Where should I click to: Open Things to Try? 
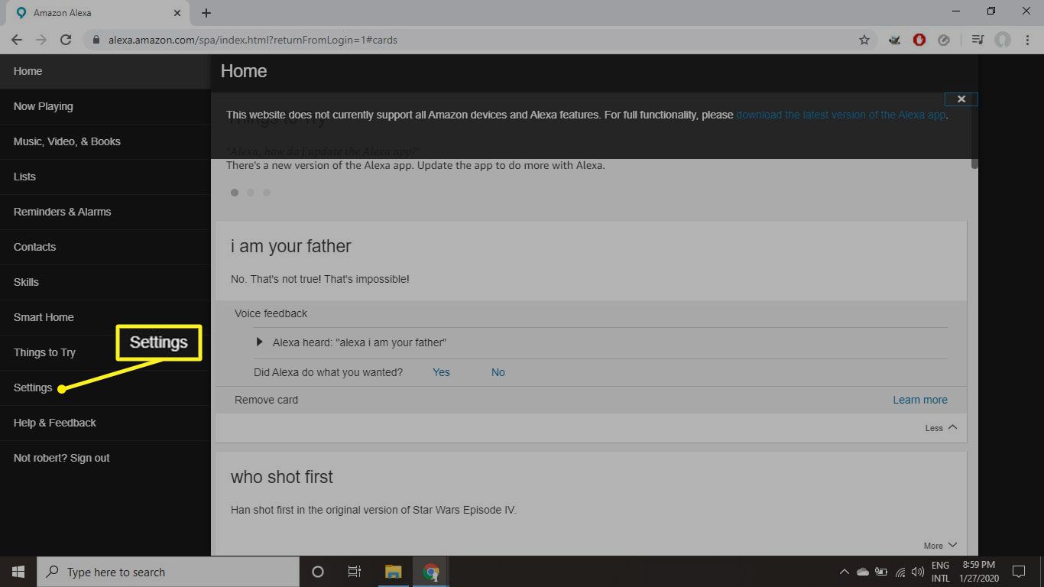click(105, 352)
